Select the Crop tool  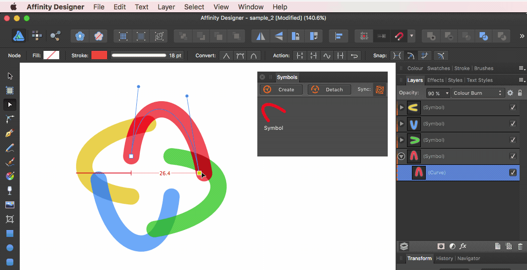tap(10, 219)
